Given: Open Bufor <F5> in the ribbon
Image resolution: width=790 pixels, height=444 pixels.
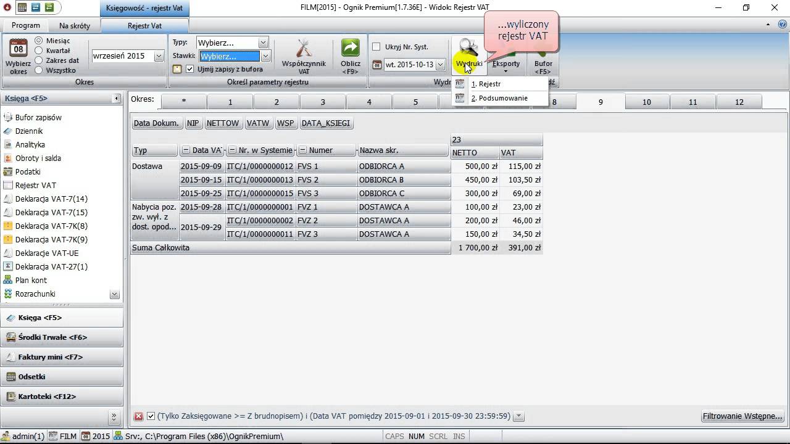Looking at the screenshot, I should tap(543, 64).
